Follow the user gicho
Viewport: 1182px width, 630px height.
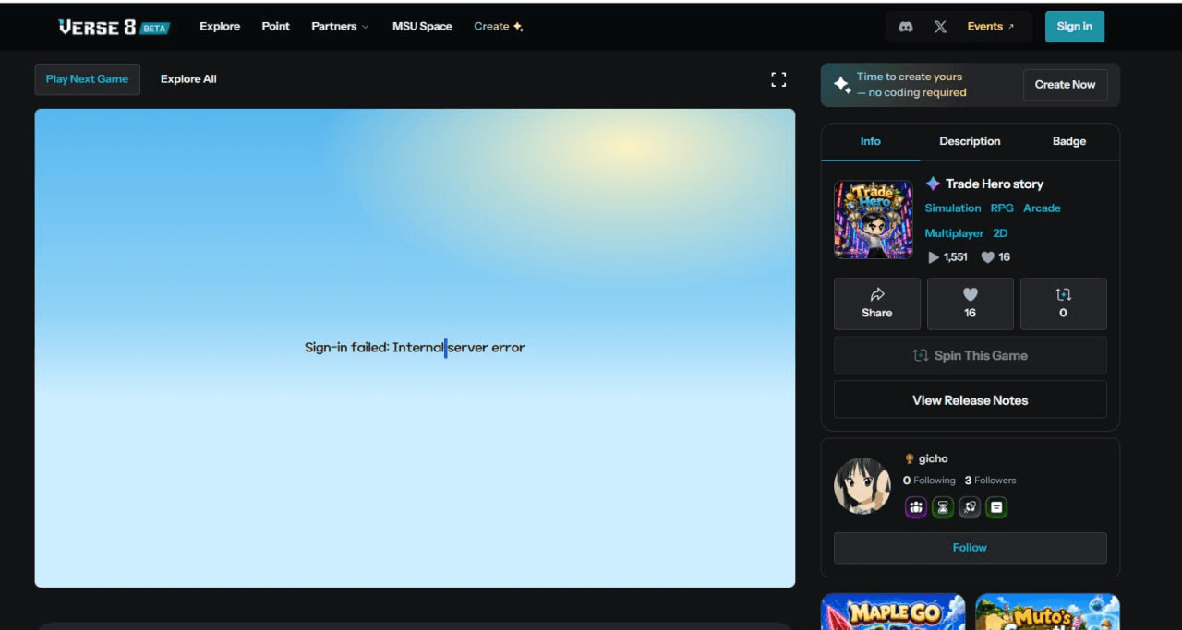click(x=971, y=548)
